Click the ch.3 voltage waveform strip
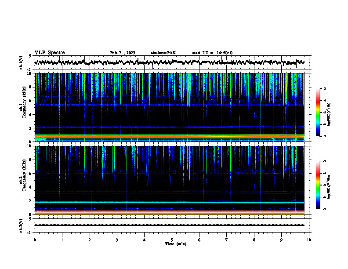The height and width of the screenshot is (269, 348). point(169,225)
